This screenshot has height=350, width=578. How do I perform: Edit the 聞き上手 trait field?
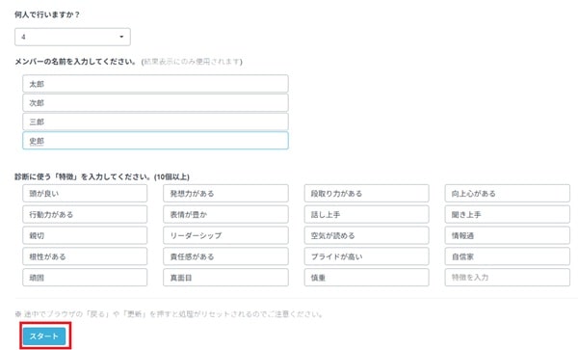coord(508,214)
